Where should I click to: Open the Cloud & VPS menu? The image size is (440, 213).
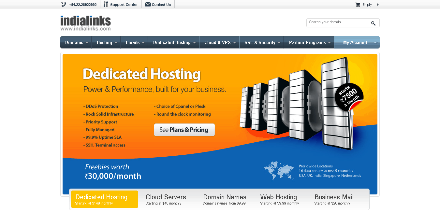click(x=219, y=42)
